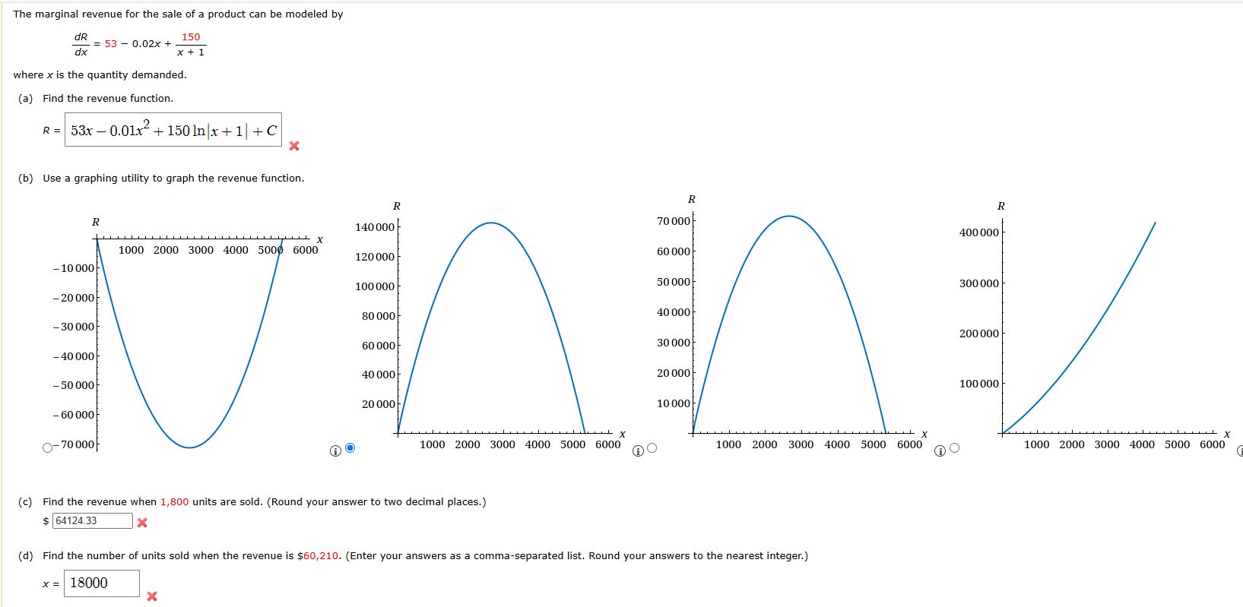
Task: Click the increasing curve graph reaching 400000
Action: [1095, 327]
